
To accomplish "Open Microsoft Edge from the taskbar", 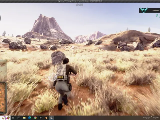I will (30, 118).
